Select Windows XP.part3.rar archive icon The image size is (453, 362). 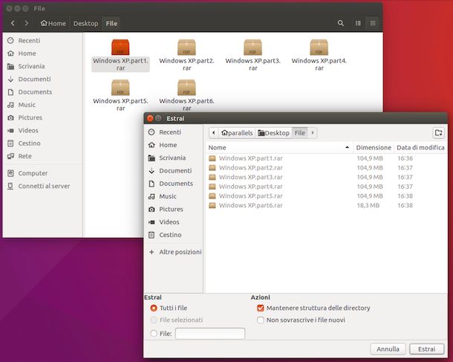[x=252, y=48]
